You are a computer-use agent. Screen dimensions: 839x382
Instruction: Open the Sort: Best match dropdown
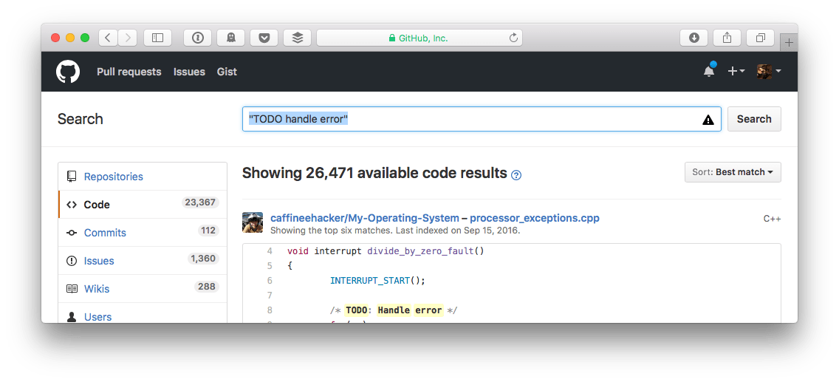point(733,172)
